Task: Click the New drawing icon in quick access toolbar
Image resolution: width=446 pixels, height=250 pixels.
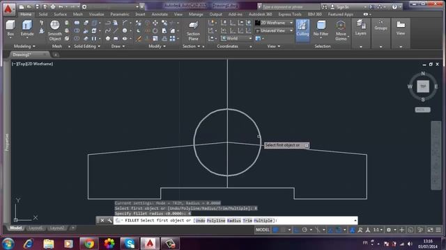Action: (x=22, y=7)
